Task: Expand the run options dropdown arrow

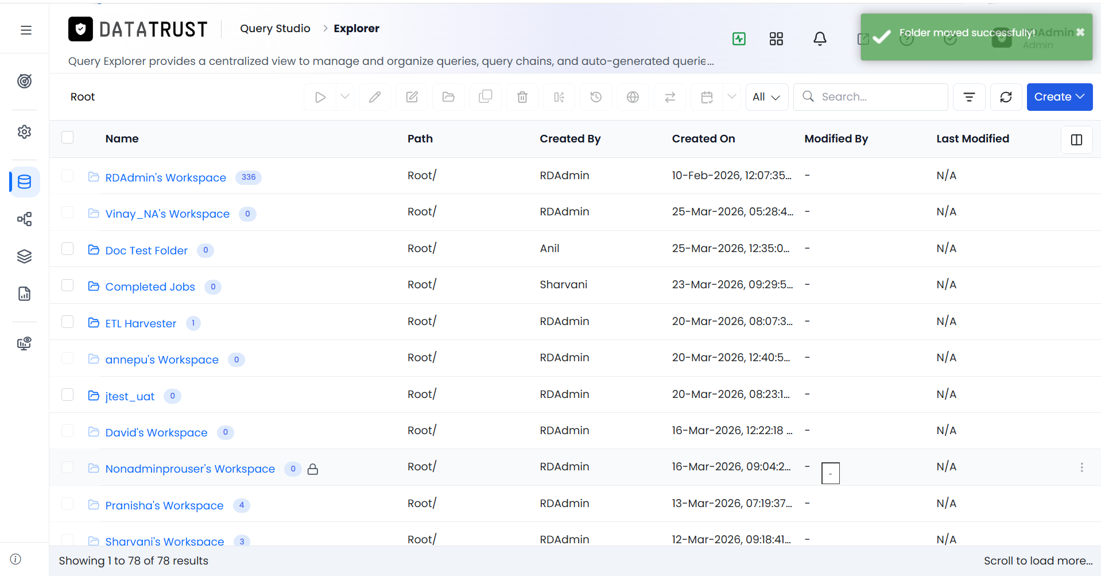Action: click(x=345, y=97)
